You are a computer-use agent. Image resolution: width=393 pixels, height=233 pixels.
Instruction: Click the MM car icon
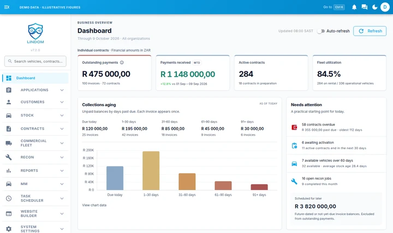coord(9,184)
